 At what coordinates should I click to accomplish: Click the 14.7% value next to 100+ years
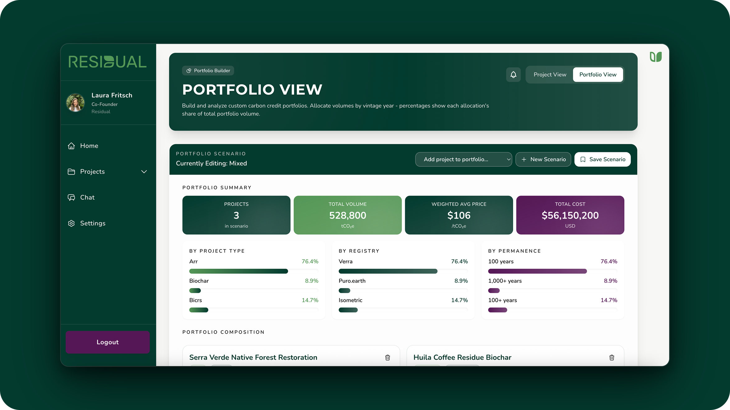tap(609, 300)
